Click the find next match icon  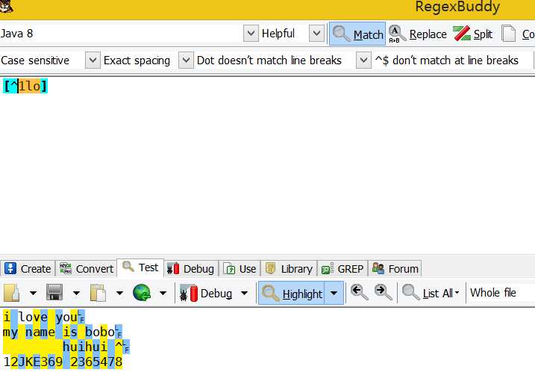click(384, 293)
